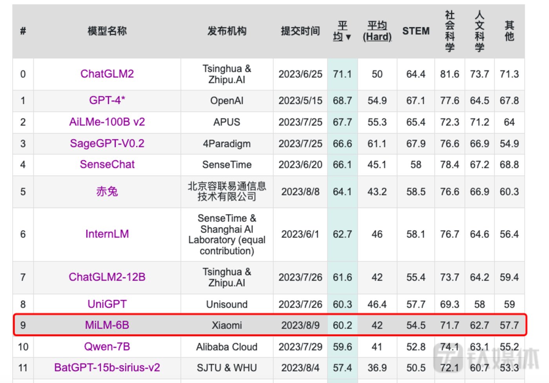Open the ChatGLM2 model link
This screenshot has width=549, height=383.
(x=107, y=74)
